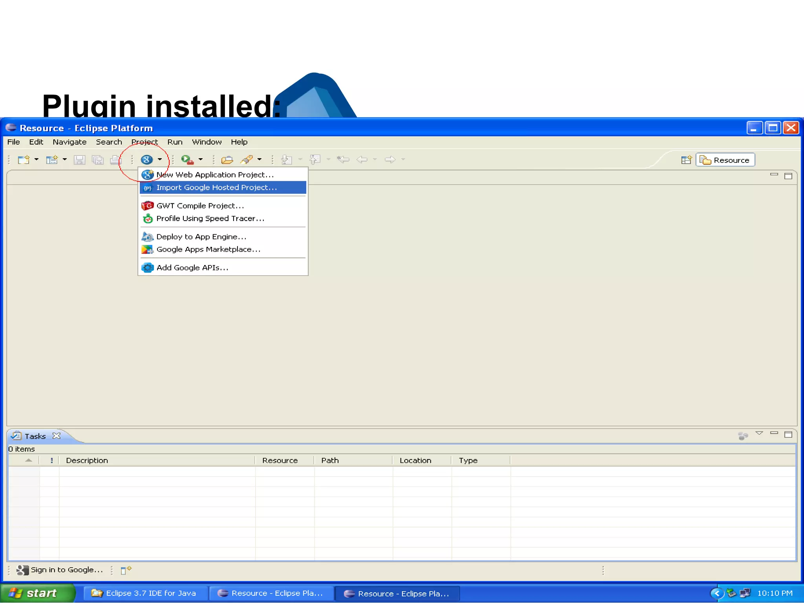This screenshot has height=603, width=804.
Task: Open the Run menu
Action: click(x=175, y=142)
